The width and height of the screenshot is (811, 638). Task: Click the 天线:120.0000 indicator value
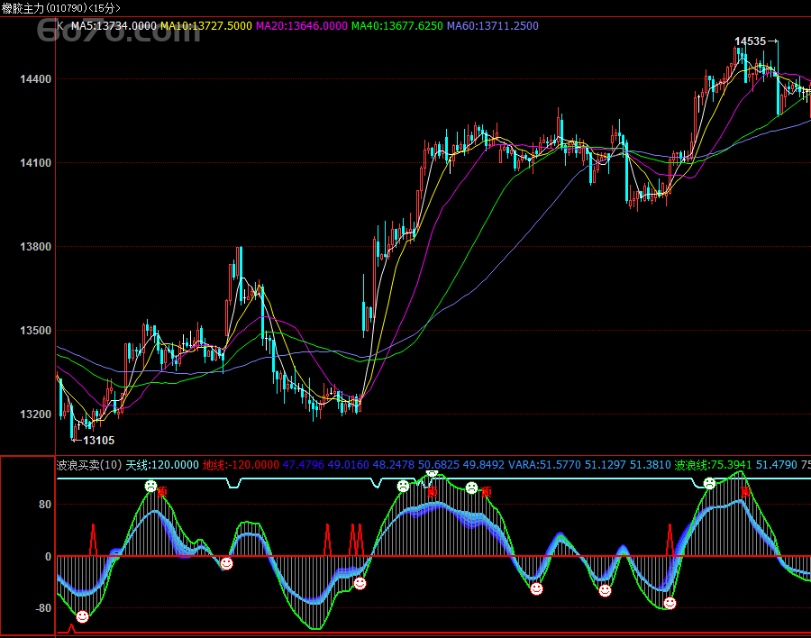162,465
